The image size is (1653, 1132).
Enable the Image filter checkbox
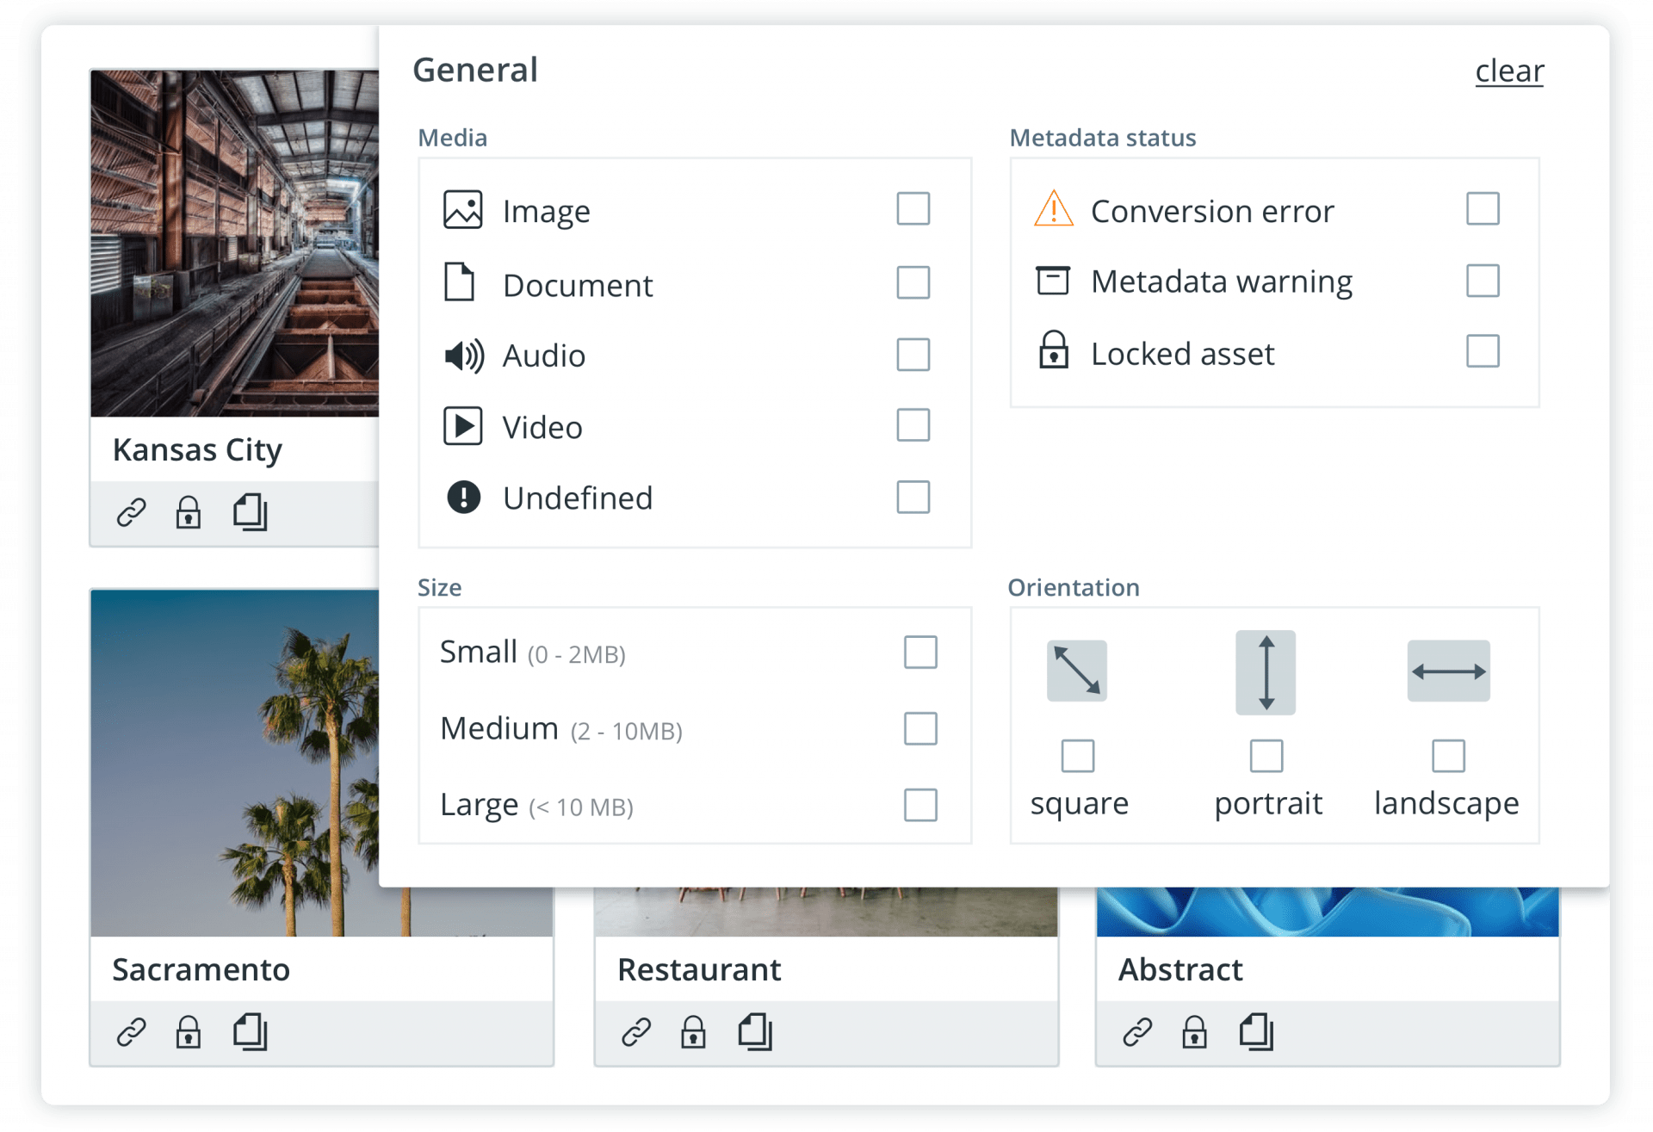tap(913, 208)
